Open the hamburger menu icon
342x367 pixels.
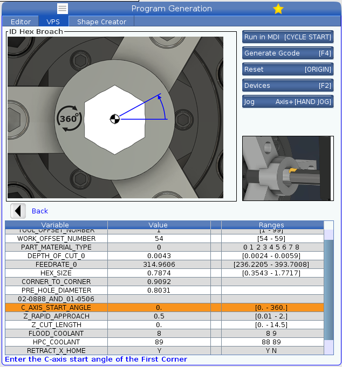coord(63,9)
